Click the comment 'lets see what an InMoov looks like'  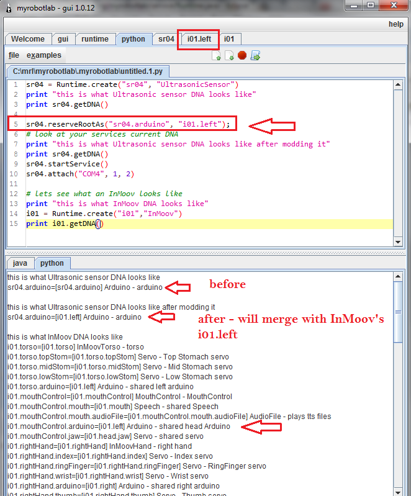[x=104, y=194]
